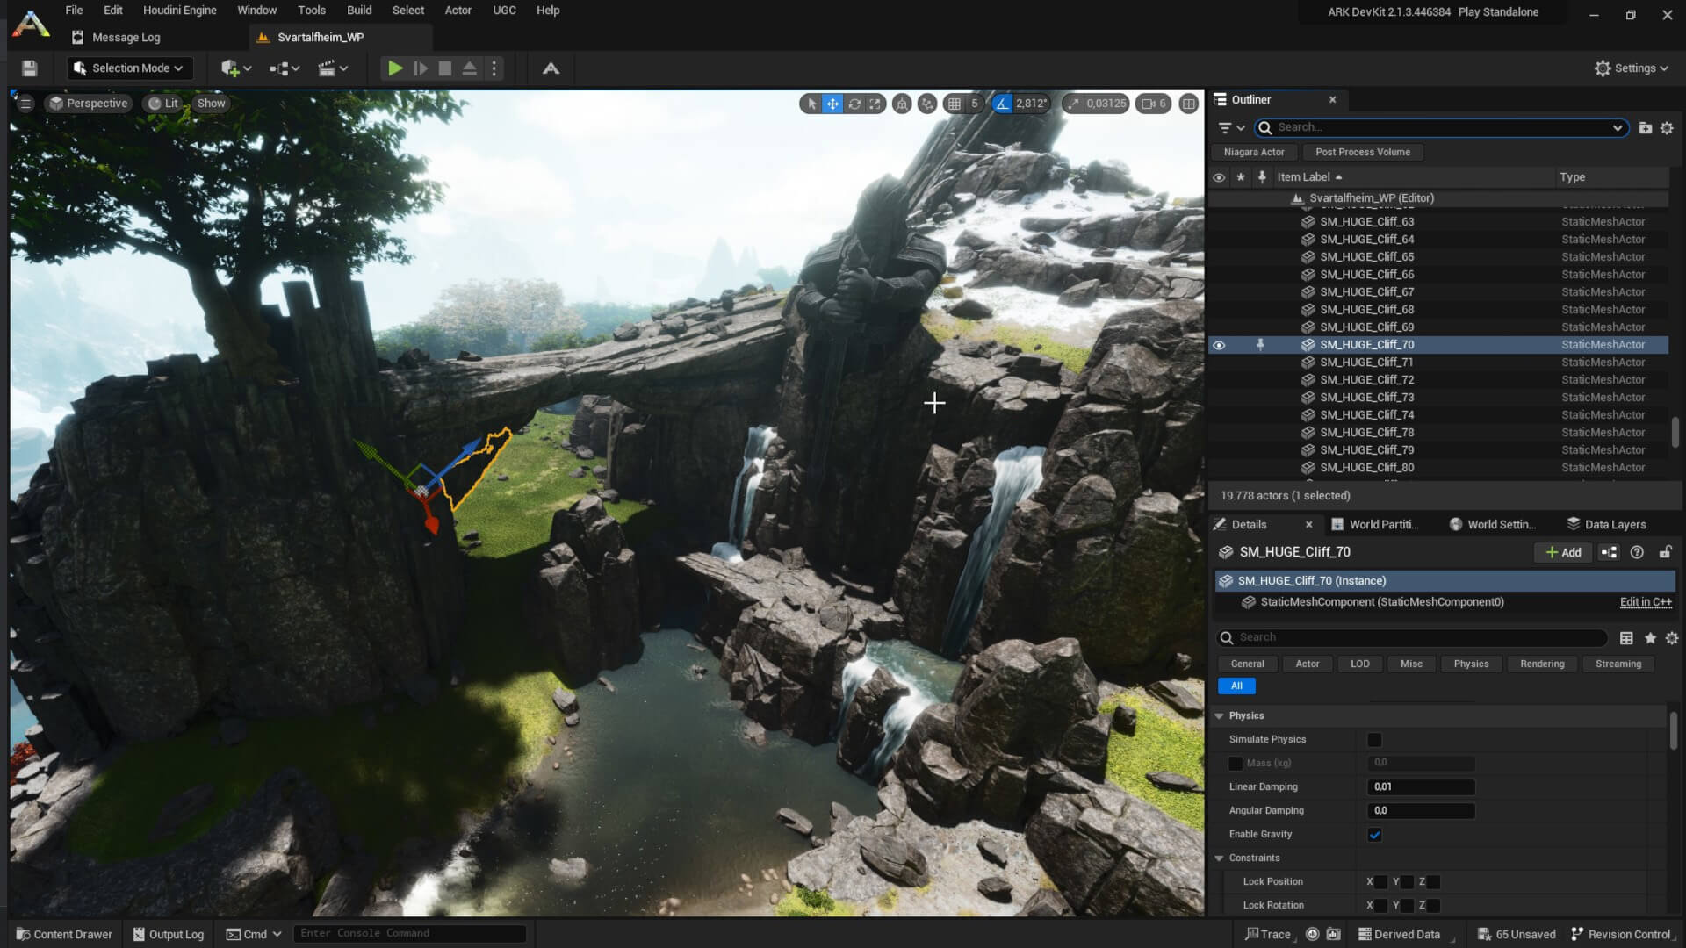Open the Content Drawer
The width and height of the screenshot is (1686, 948).
click(x=63, y=933)
